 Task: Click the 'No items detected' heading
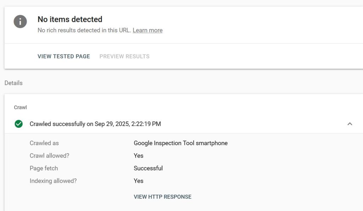pyautogui.click(x=70, y=19)
